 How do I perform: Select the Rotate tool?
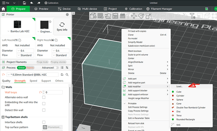(141, 16)
